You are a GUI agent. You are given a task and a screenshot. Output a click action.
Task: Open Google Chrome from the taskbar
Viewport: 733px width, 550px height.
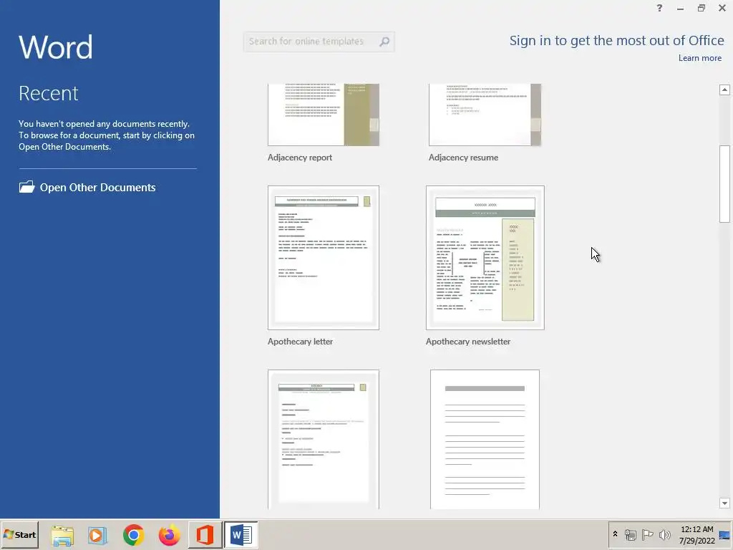point(134,535)
